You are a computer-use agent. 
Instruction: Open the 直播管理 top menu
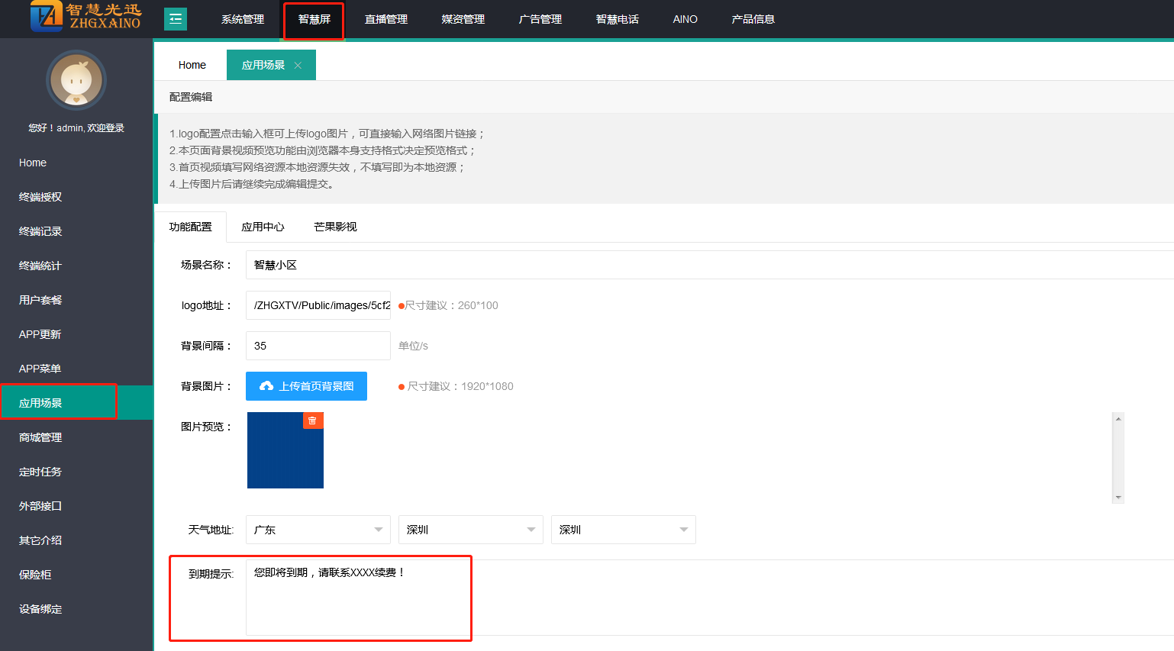click(x=386, y=19)
